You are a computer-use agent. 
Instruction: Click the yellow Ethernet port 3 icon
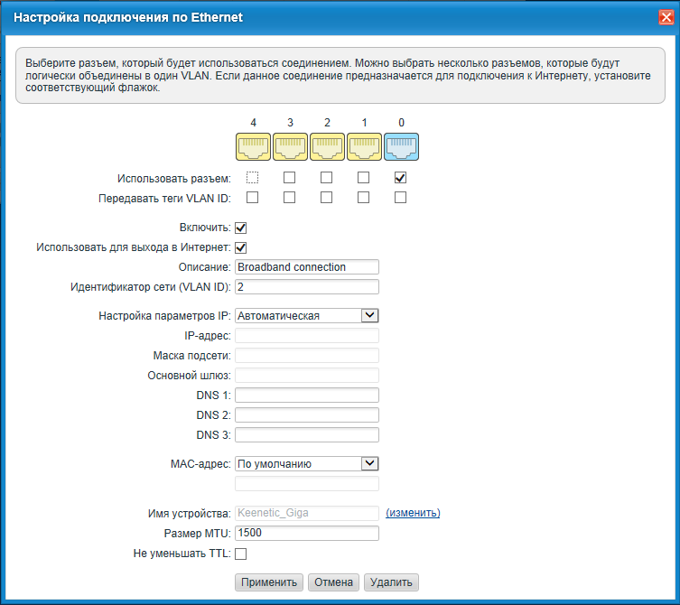point(290,146)
